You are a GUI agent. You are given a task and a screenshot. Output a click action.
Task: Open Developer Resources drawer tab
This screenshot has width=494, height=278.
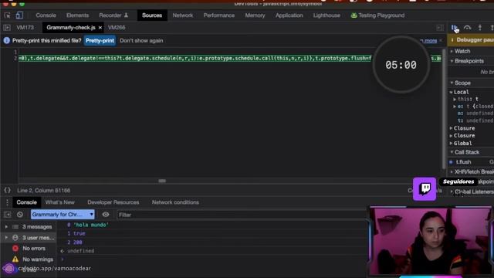point(113,202)
